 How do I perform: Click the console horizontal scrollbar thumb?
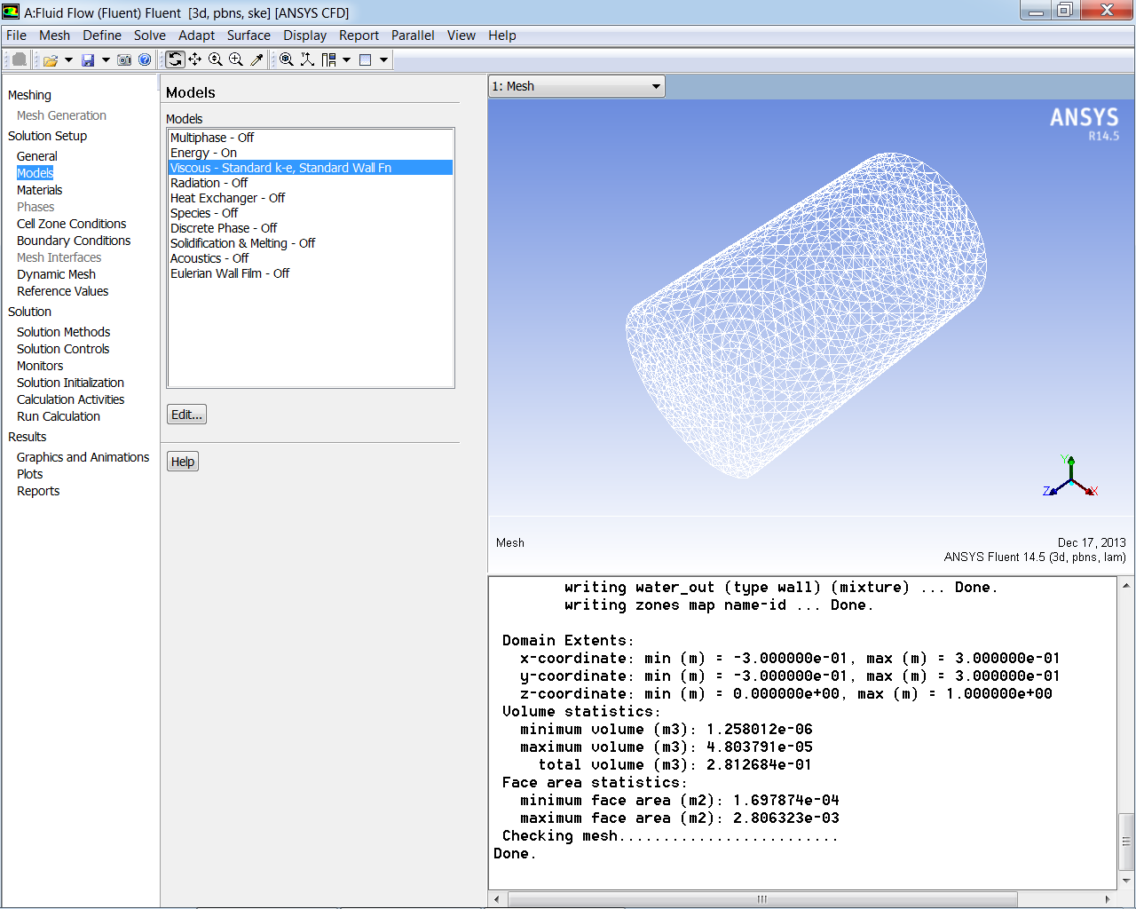point(762,899)
